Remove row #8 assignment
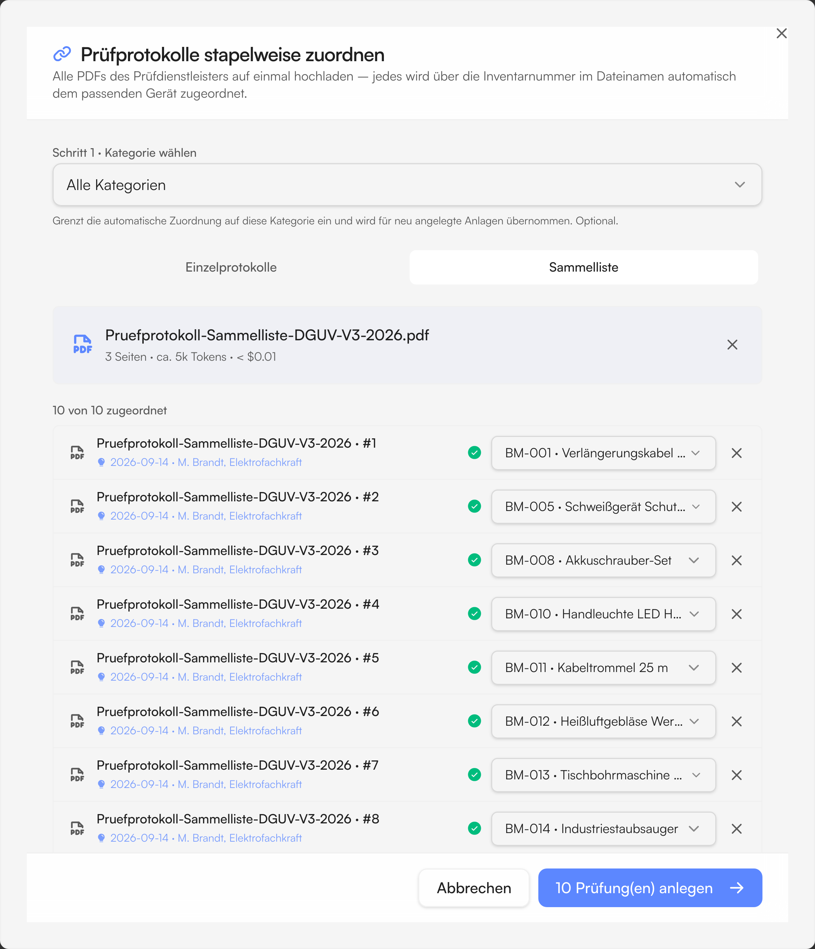 736,828
